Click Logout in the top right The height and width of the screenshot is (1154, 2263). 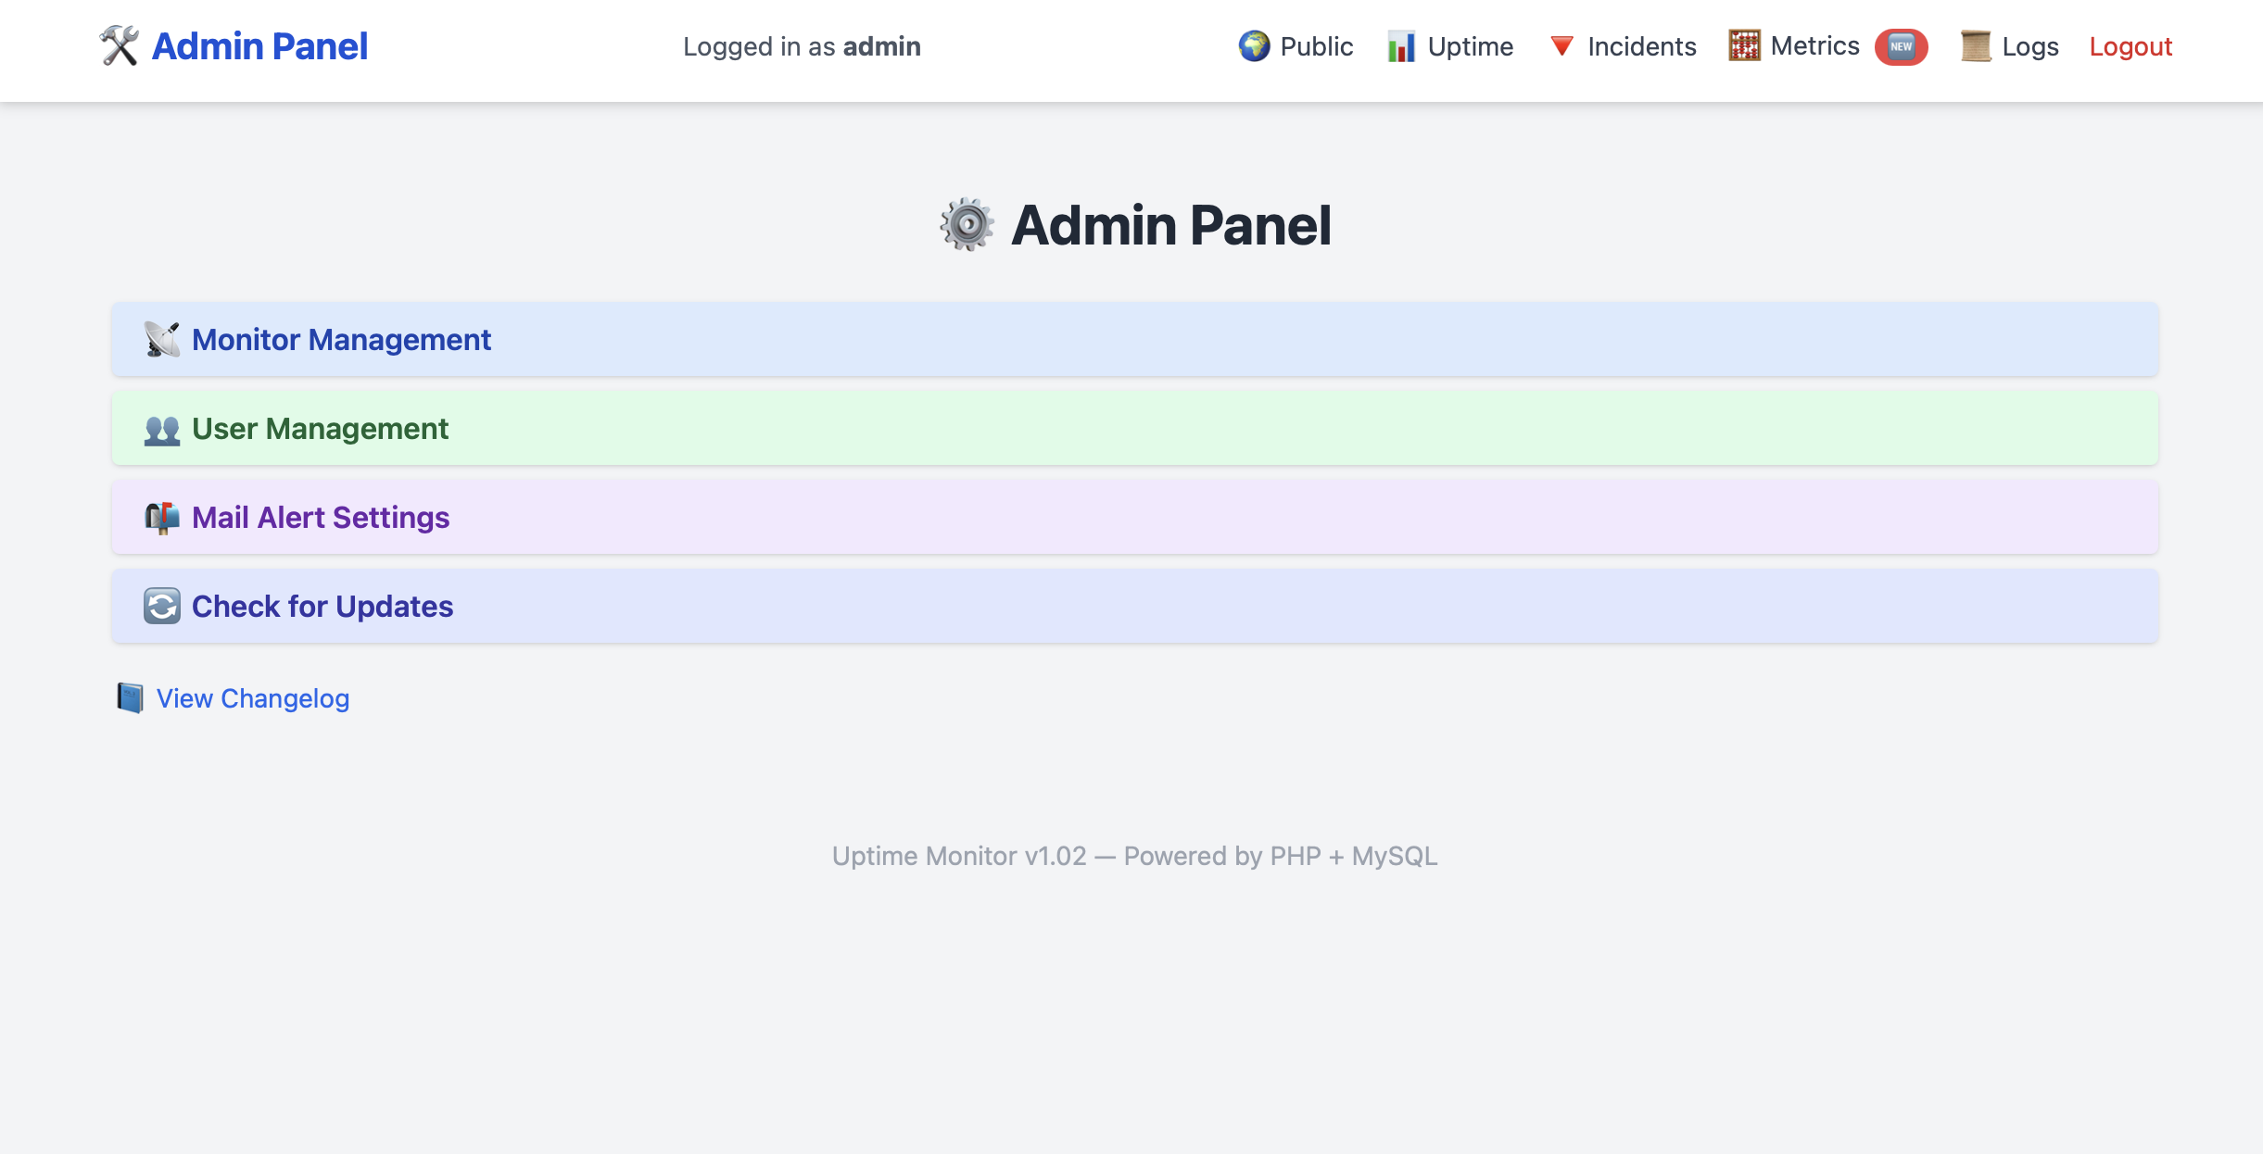pyautogui.click(x=2130, y=45)
